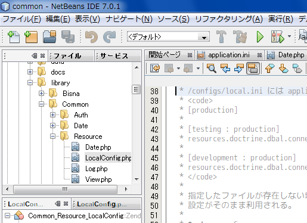Select Log.php in the file tree

97,169
